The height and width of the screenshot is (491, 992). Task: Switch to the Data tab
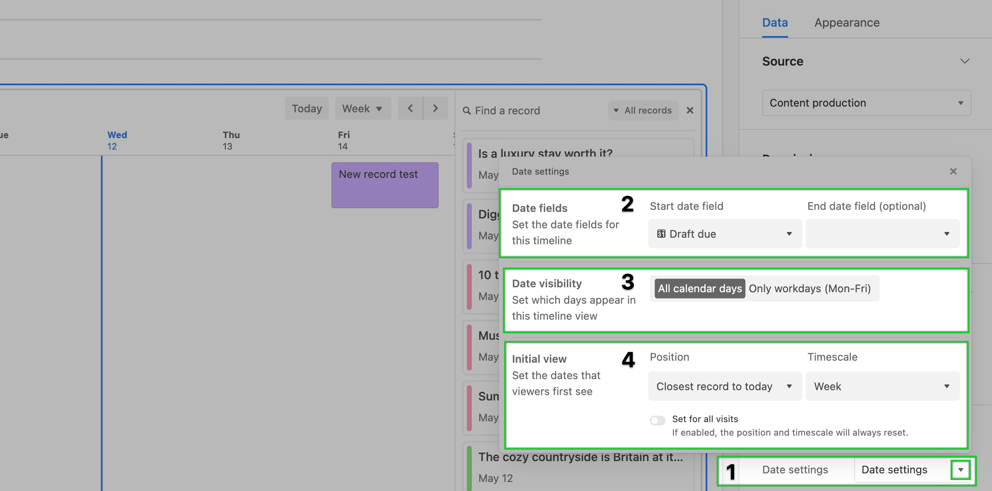tap(775, 23)
